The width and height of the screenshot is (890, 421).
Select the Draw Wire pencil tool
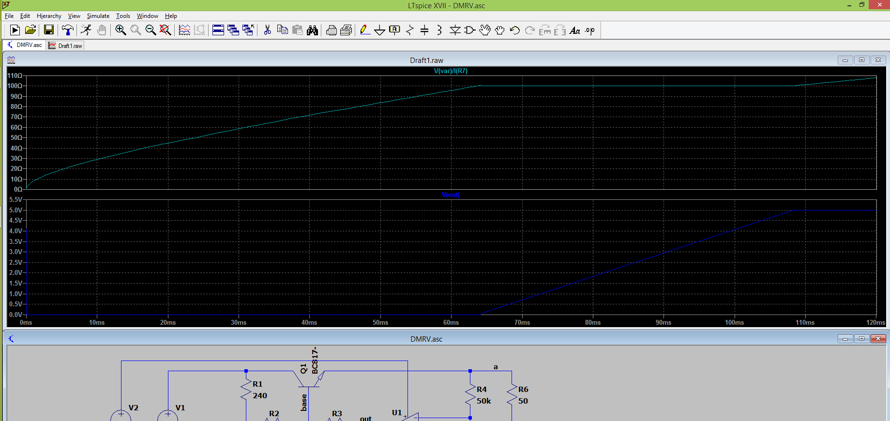[x=365, y=30]
